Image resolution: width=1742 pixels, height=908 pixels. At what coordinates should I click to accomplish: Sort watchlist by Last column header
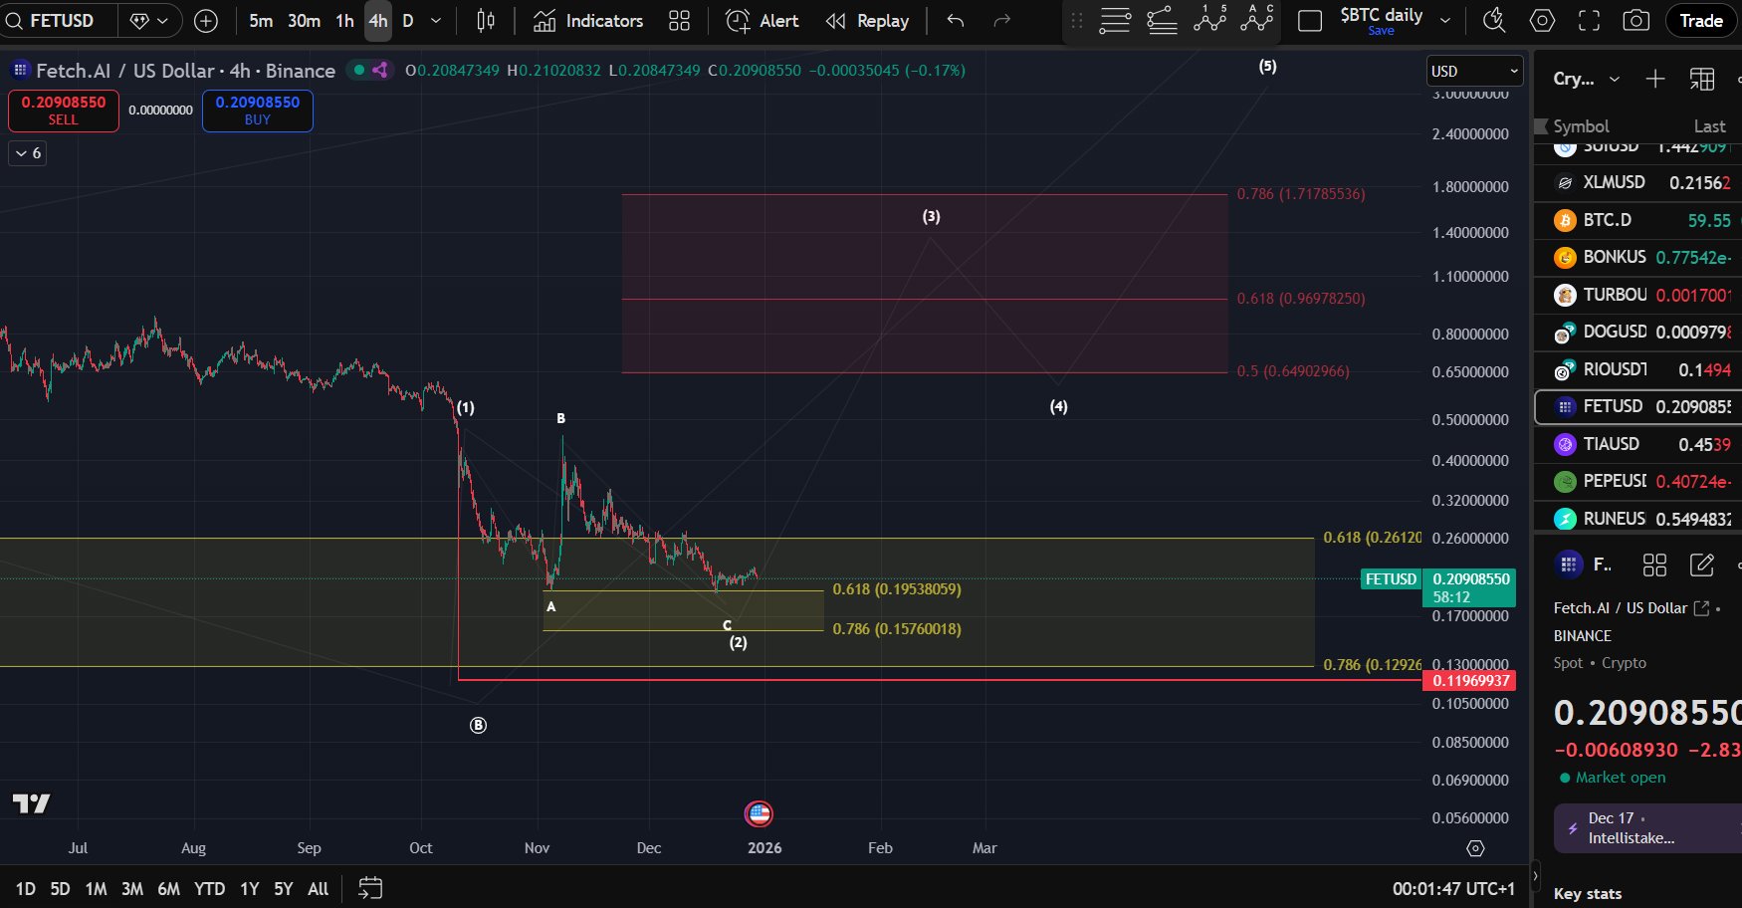[x=1710, y=126]
